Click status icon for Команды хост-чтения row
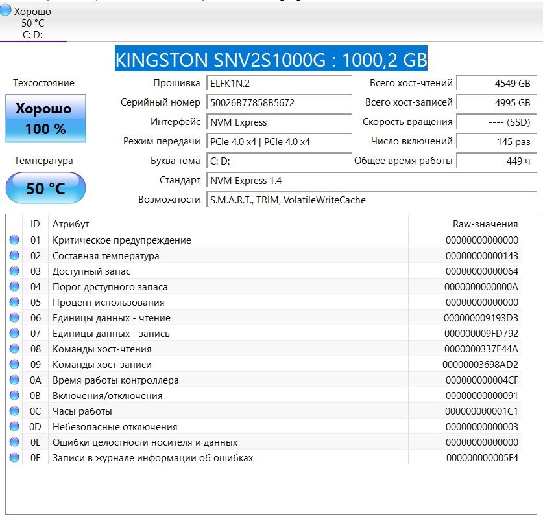The image size is (543, 517). tap(14, 349)
